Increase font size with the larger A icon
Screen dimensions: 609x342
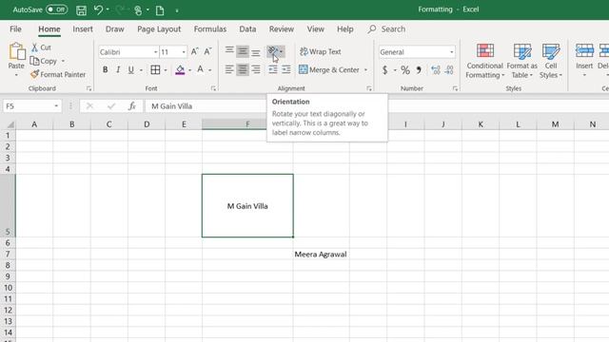(194, 51)
